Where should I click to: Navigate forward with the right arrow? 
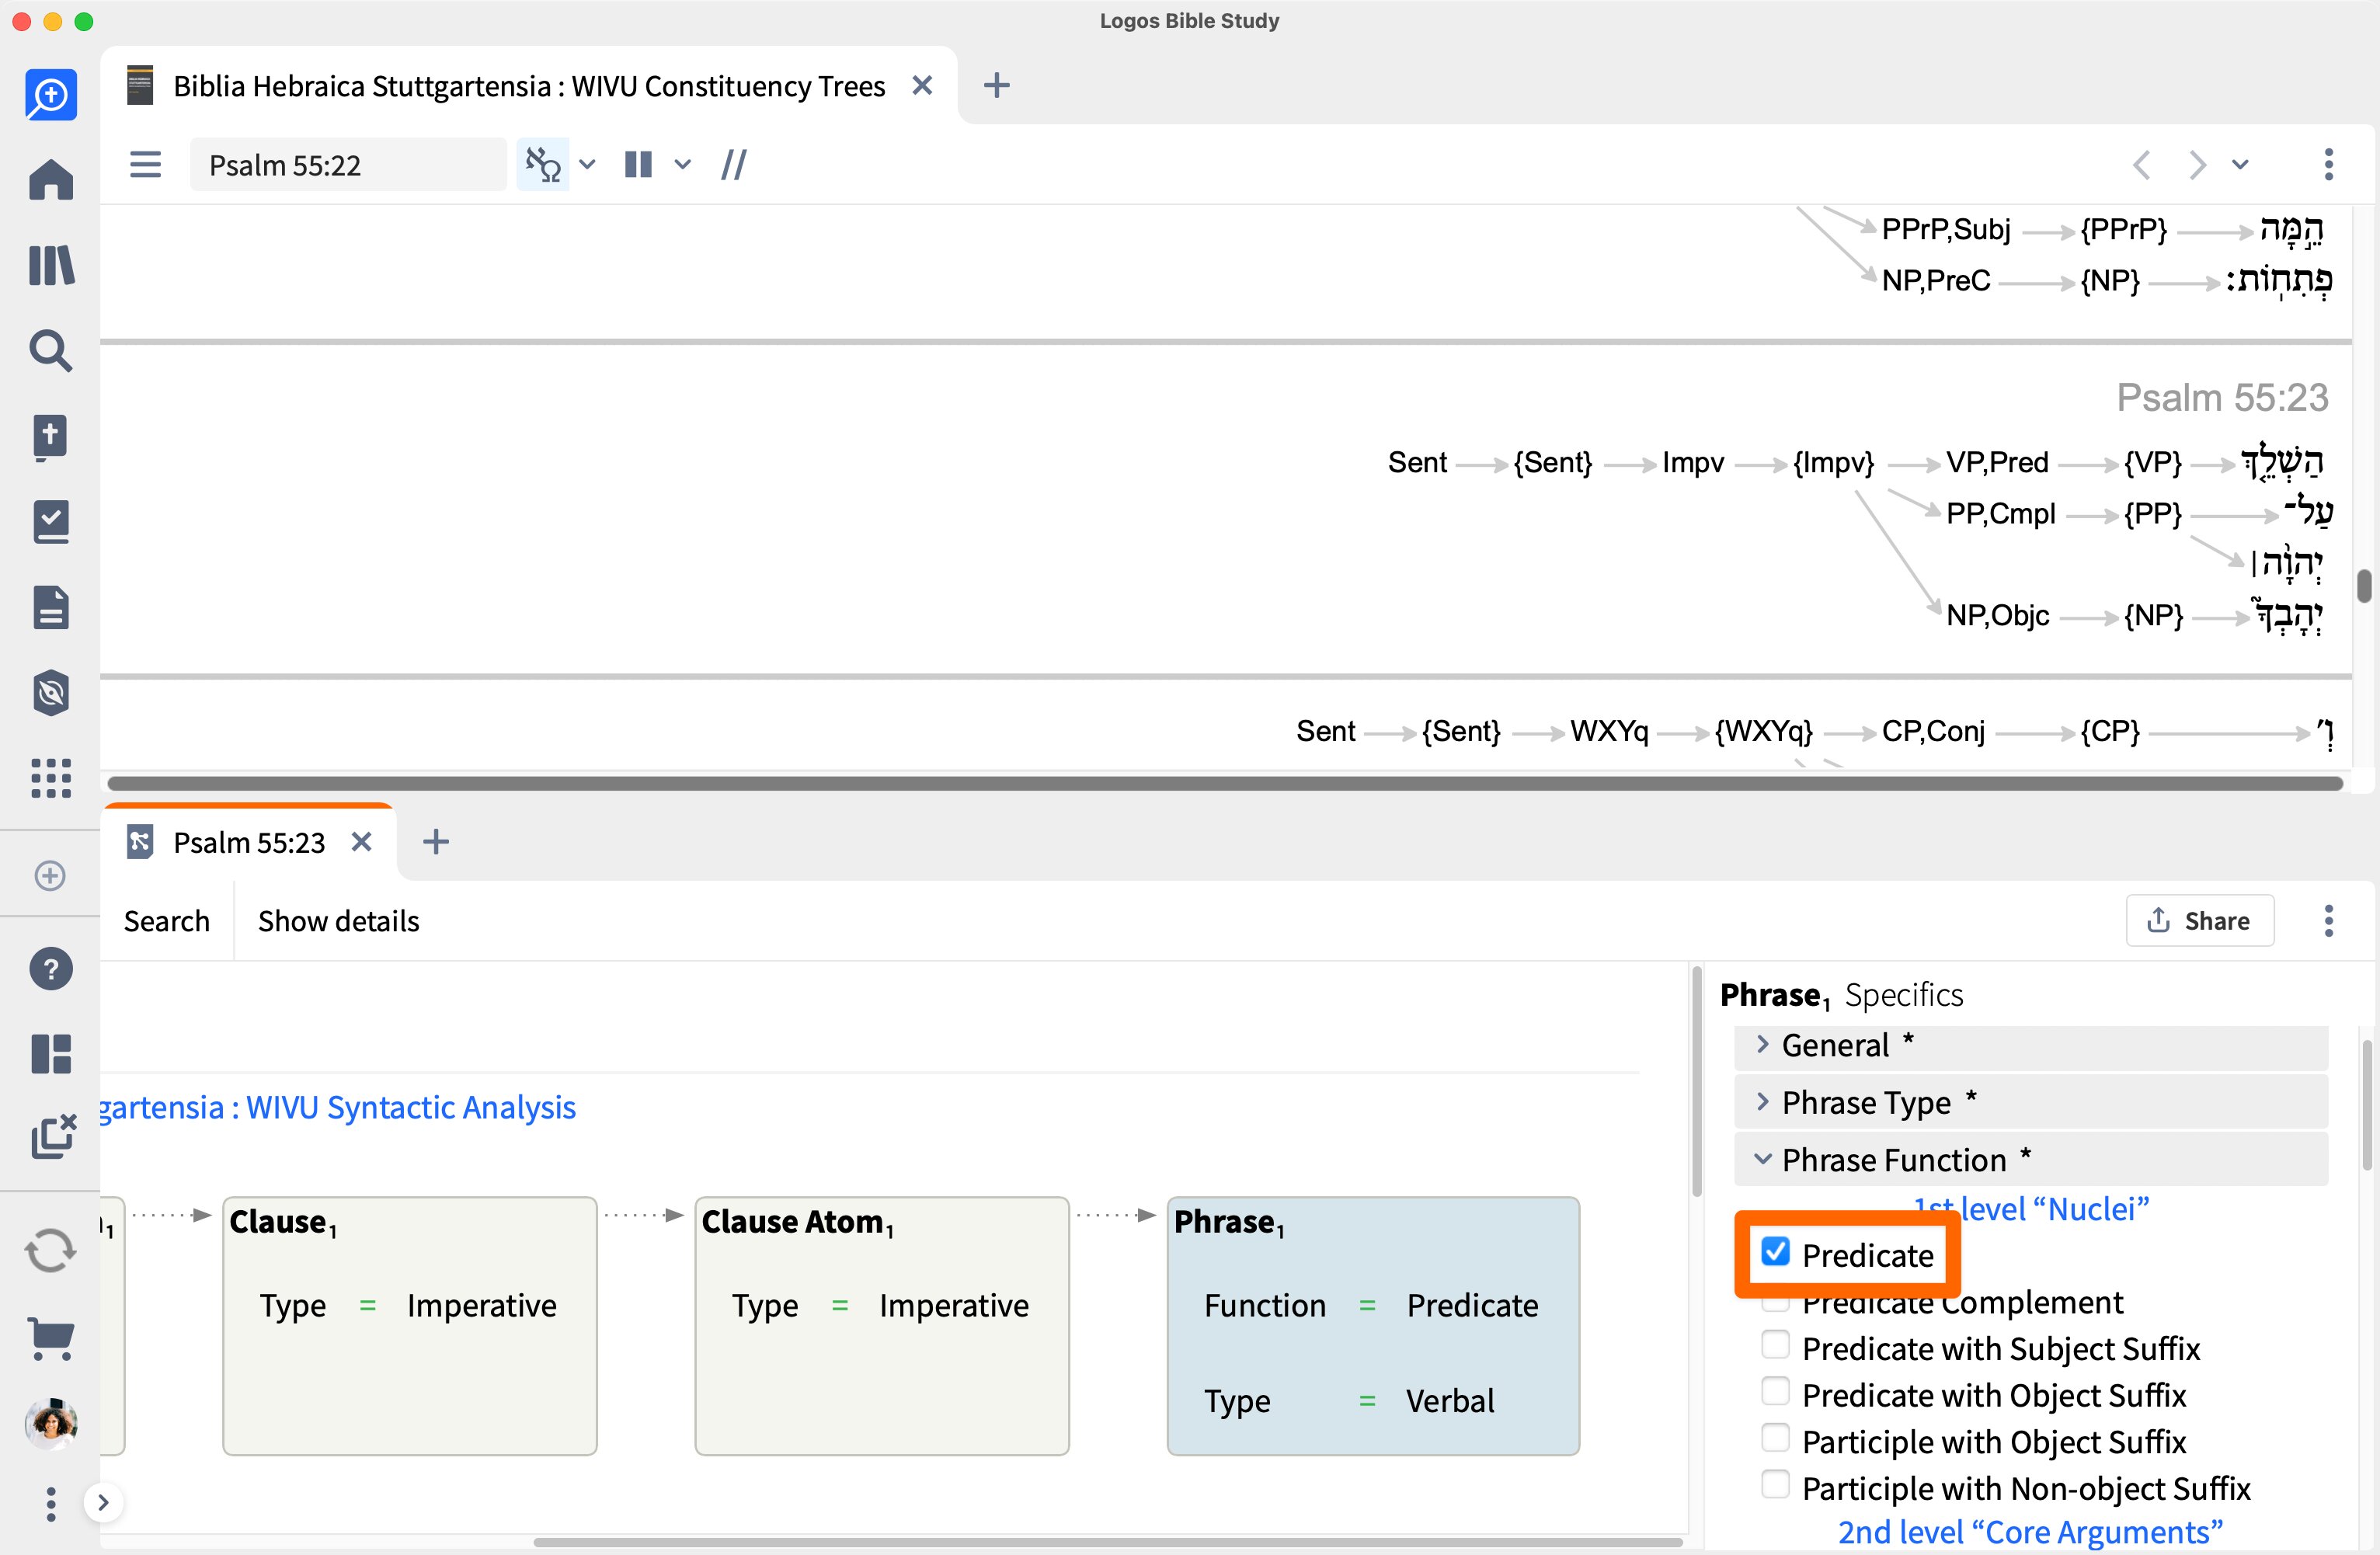coord(2196,164)
